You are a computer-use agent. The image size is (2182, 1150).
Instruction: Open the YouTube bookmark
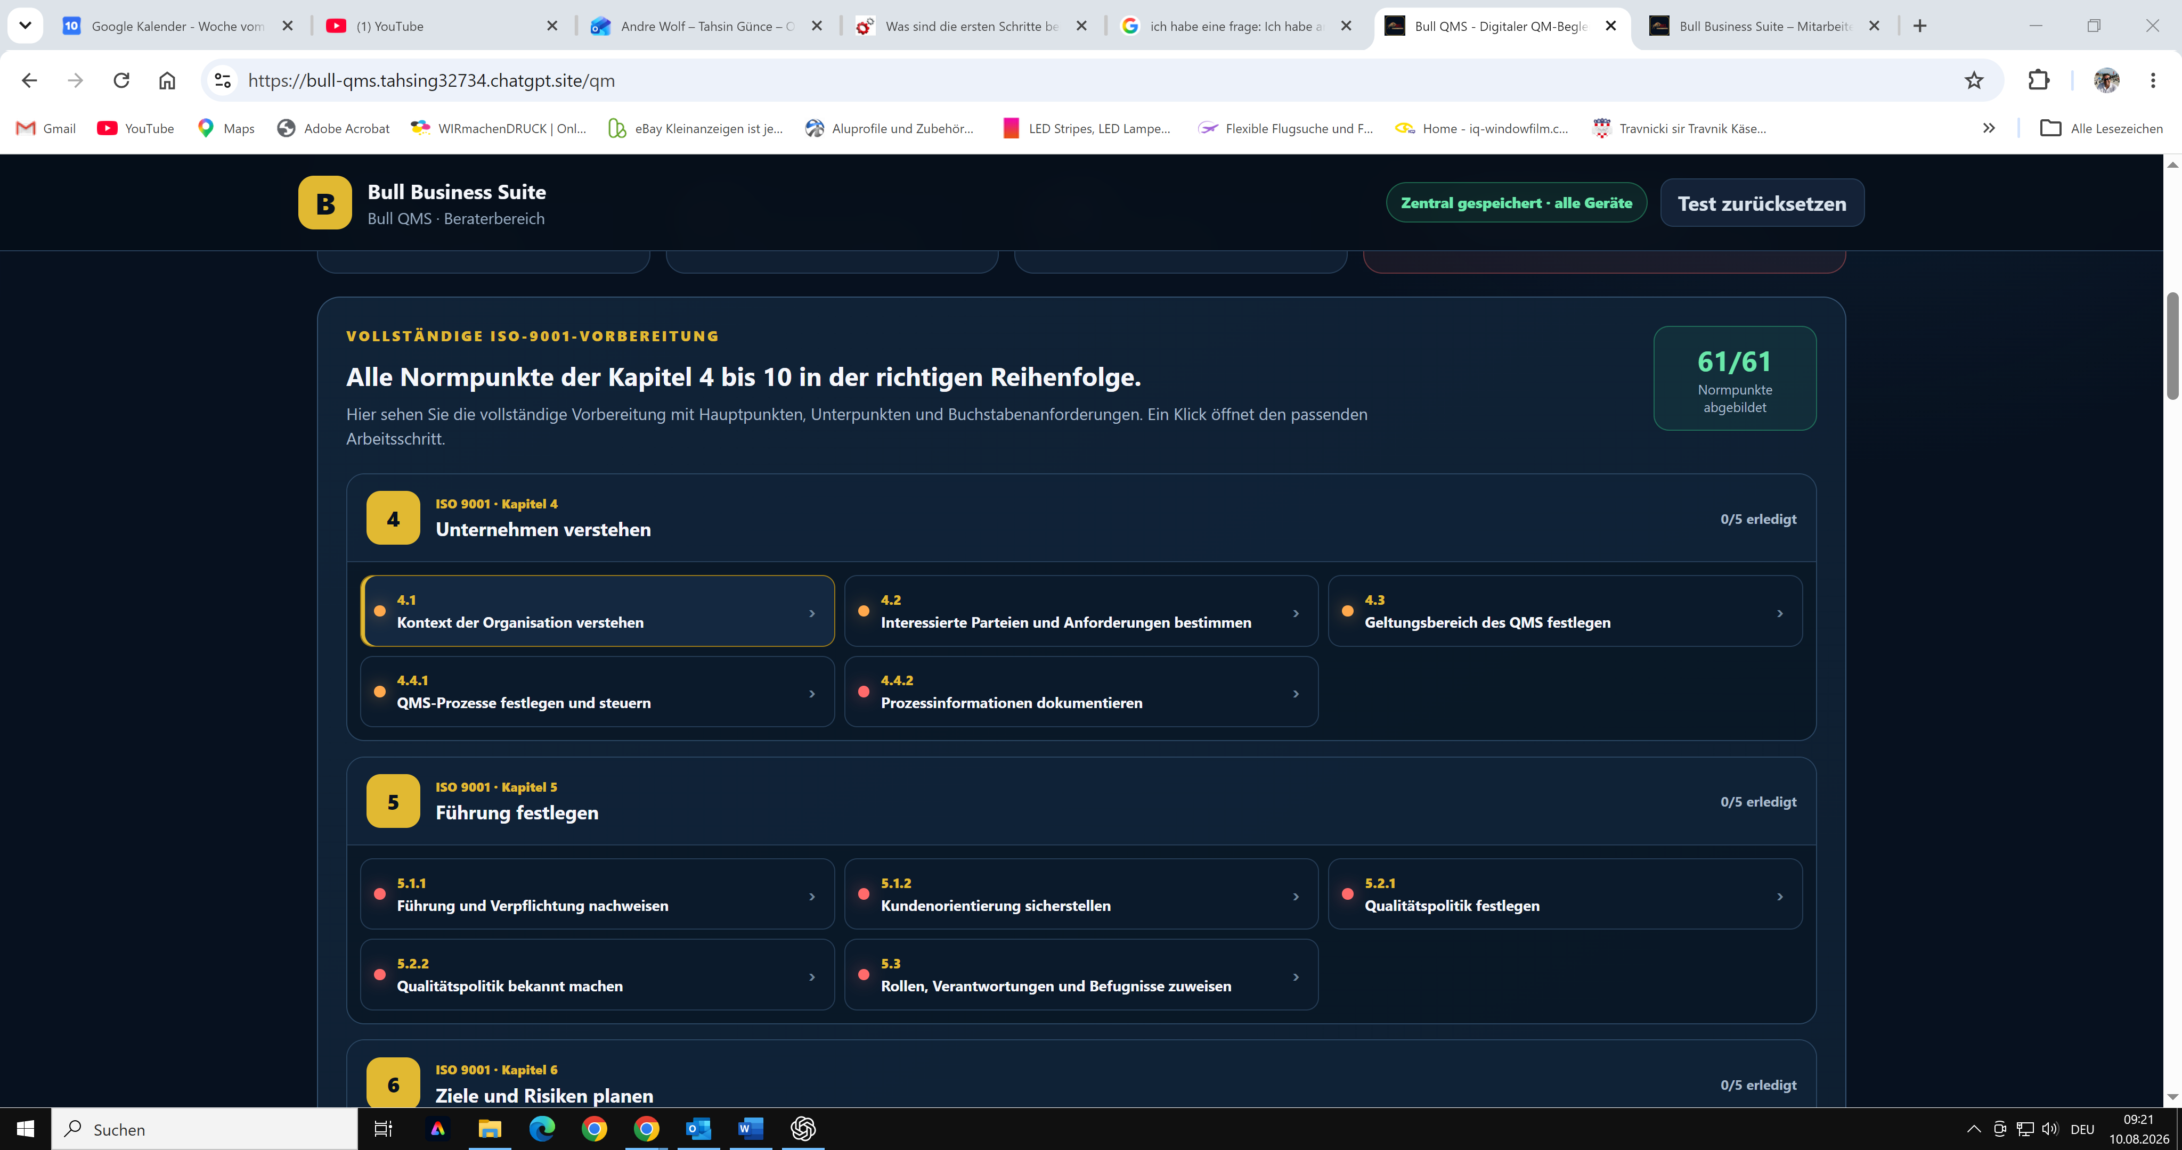[135, 128]
